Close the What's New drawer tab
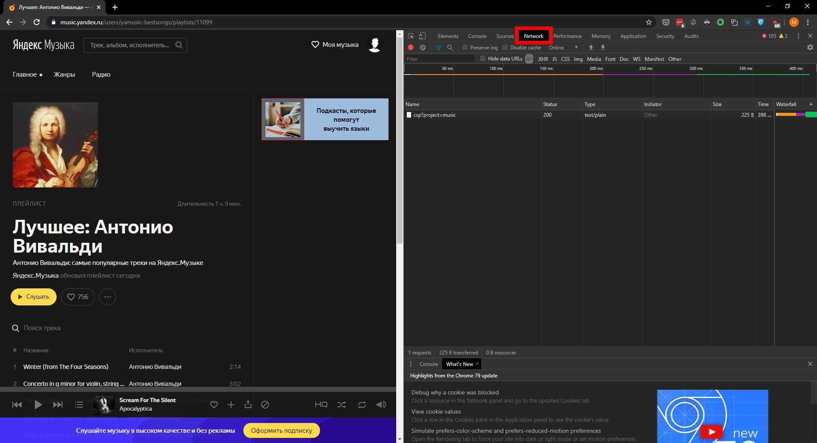Screen dimensions: 817x443 [x=477, y=364]
